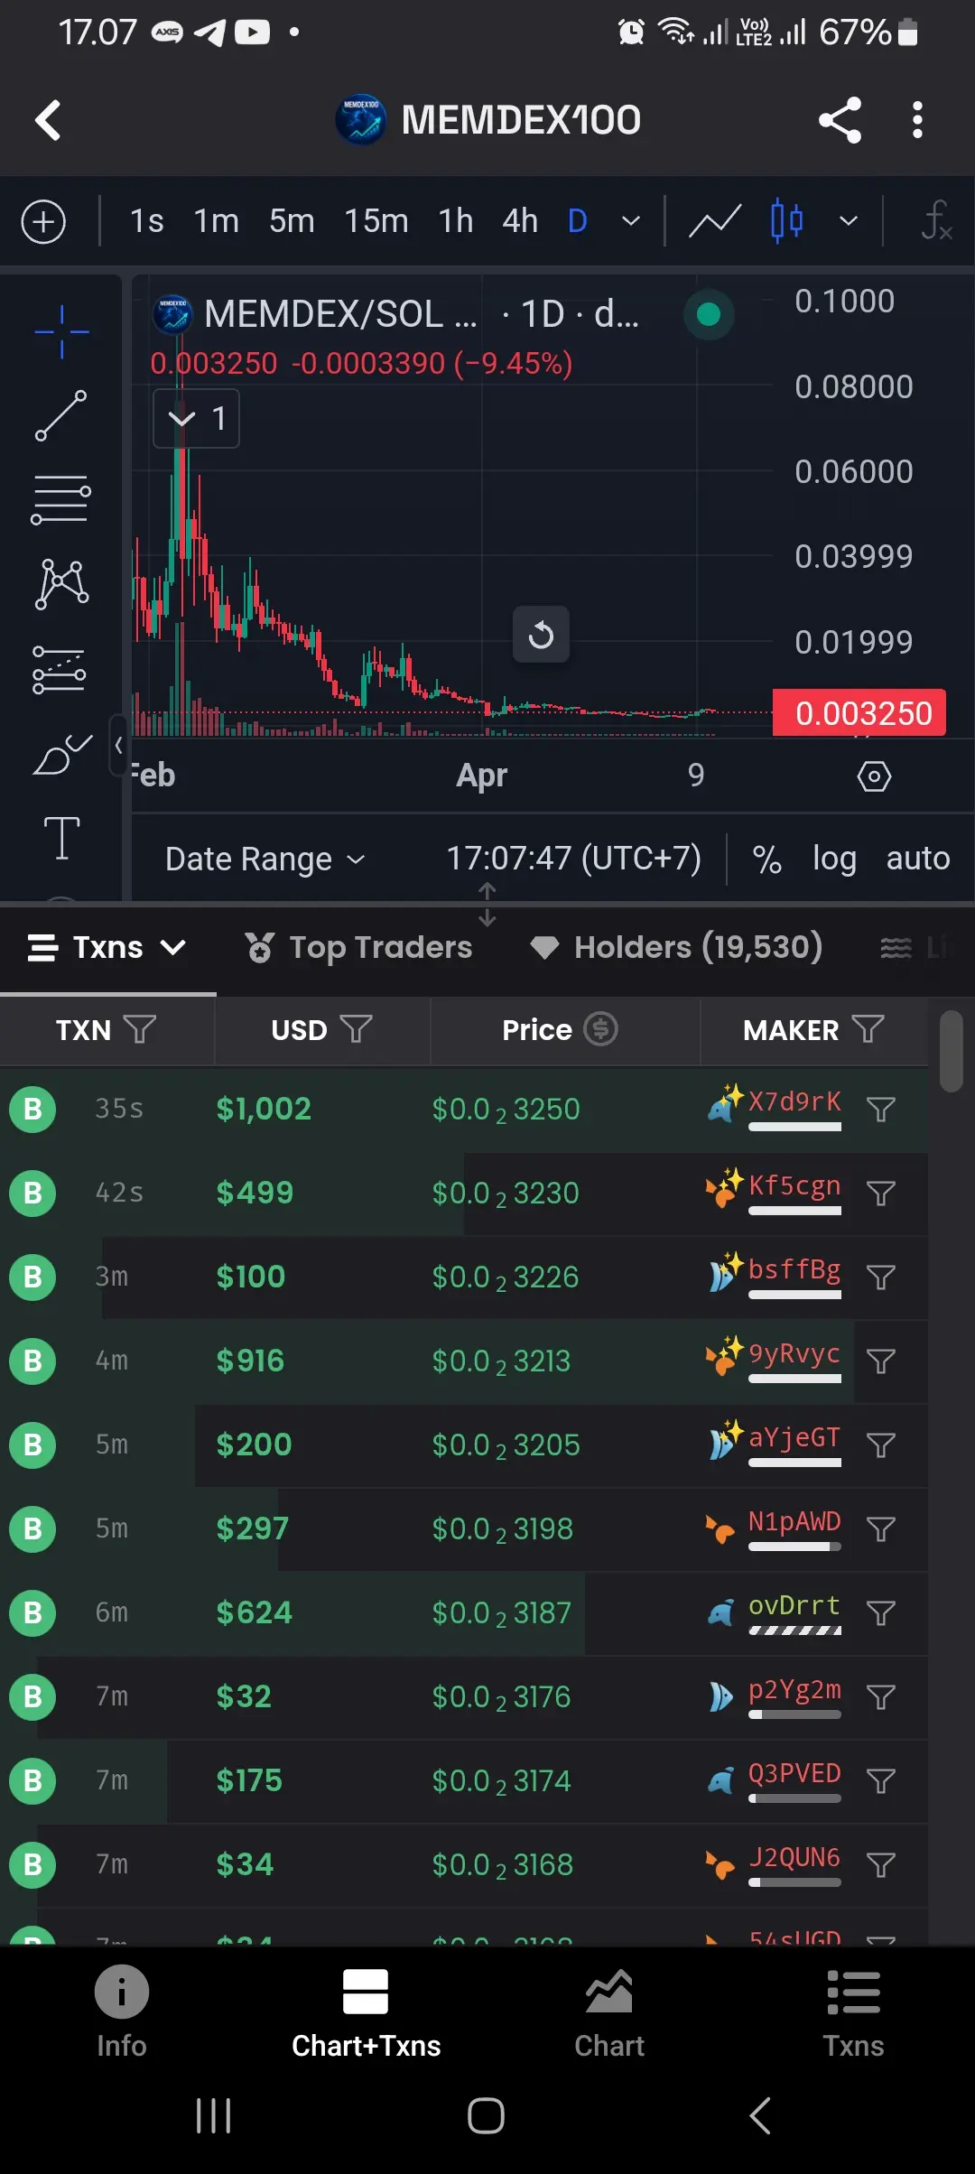Open maker aYjeGT wallet link

pos(794,1437)
